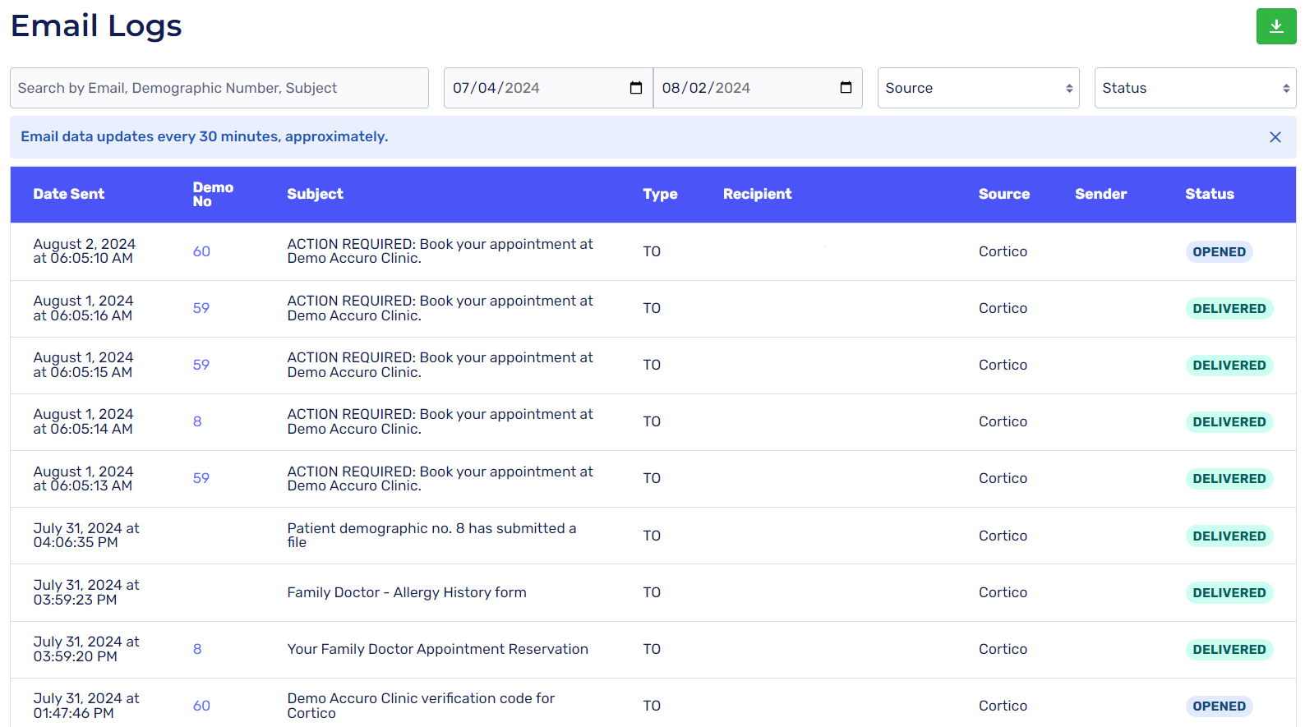Click the Subject column header

point(315,194)
